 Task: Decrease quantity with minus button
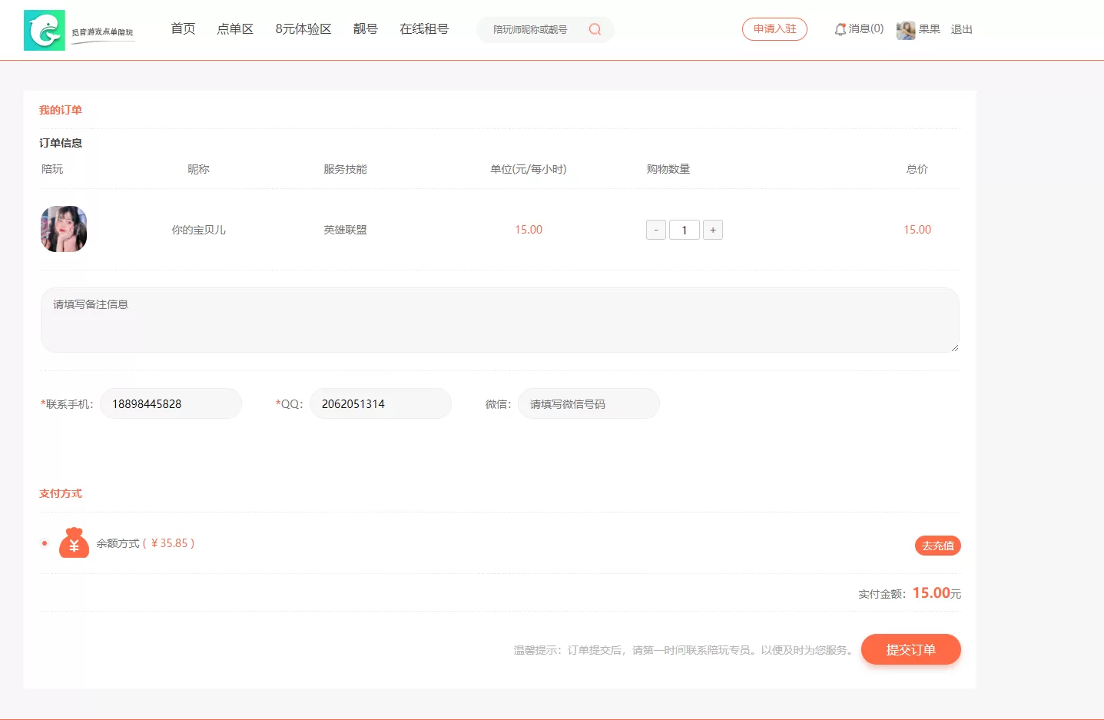(x=656, y=230)
